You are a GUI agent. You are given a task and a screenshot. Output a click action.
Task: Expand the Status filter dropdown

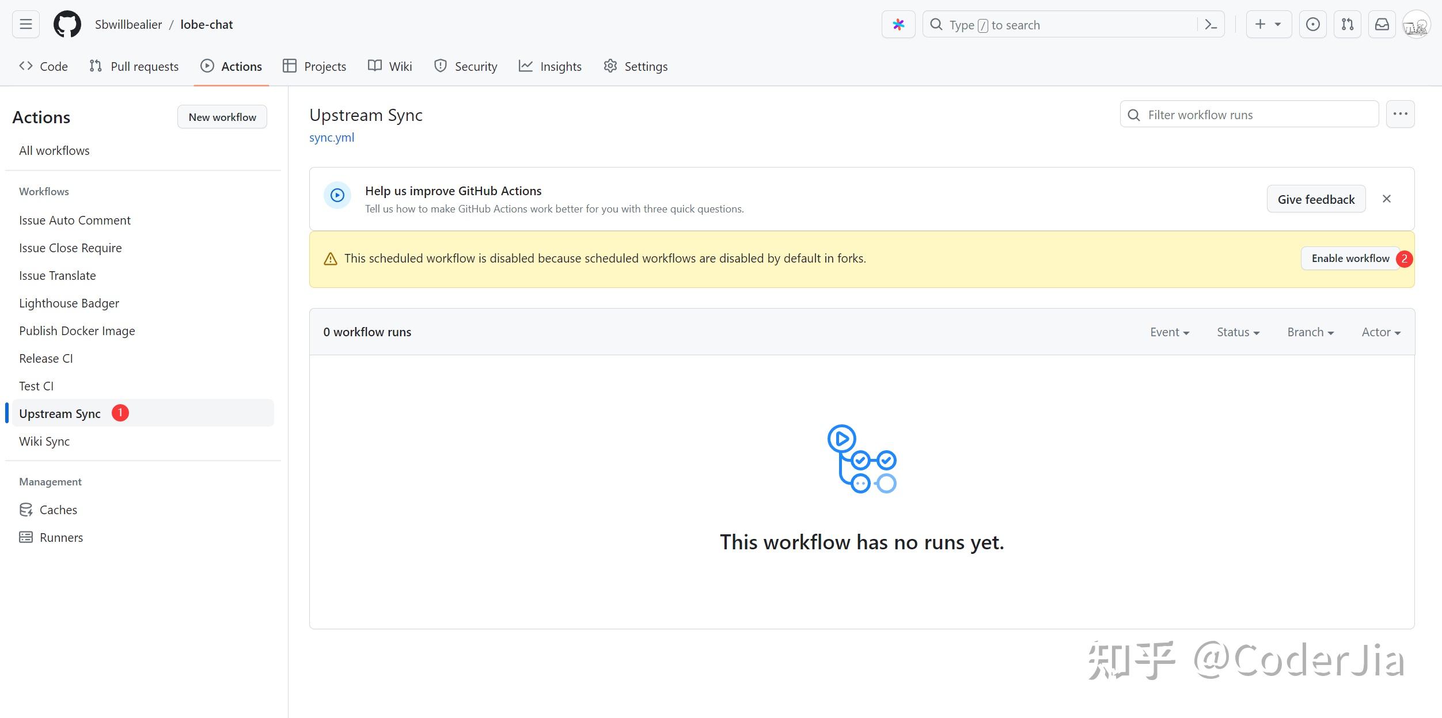1238,332
